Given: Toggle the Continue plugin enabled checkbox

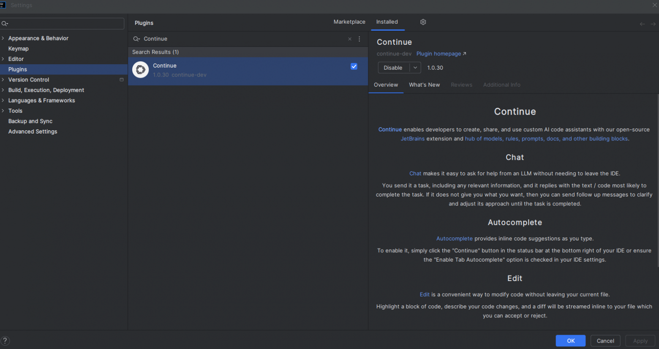Looking at the screenshot, I should (x=354, y=66).
